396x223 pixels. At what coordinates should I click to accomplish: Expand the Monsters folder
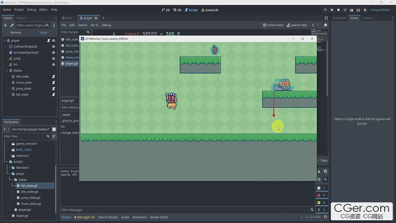point(9,168)
